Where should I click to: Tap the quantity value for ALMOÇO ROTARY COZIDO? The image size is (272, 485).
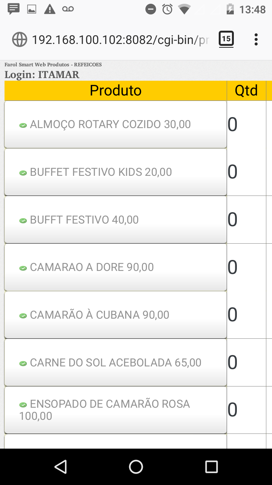tap(233, 124)
